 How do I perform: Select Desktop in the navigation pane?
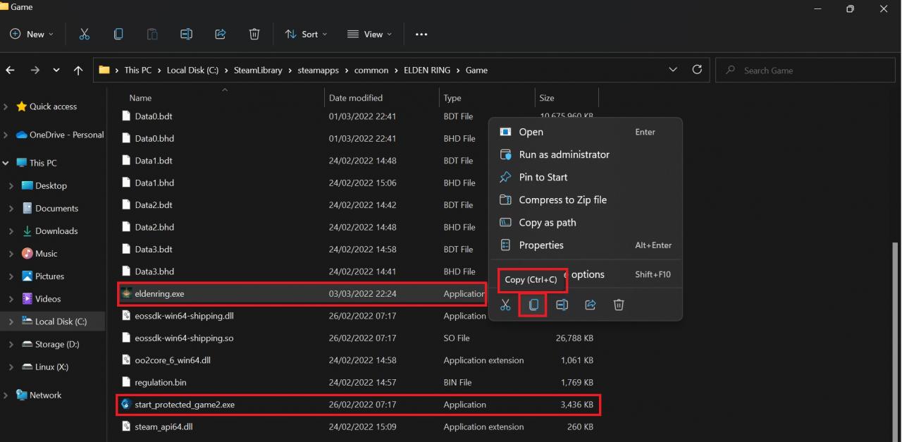click(x=51, y=185)
